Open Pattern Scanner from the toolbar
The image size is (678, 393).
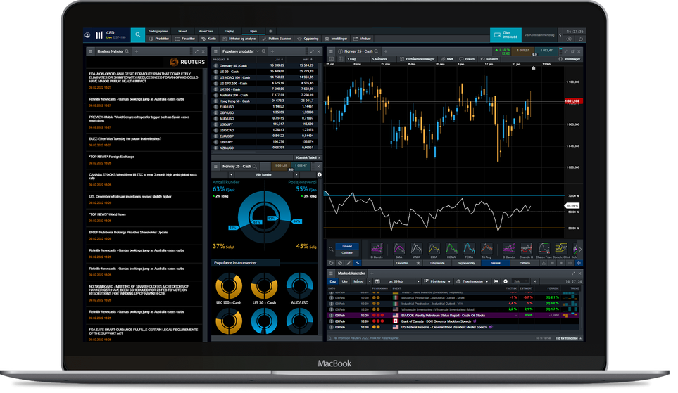265,39
